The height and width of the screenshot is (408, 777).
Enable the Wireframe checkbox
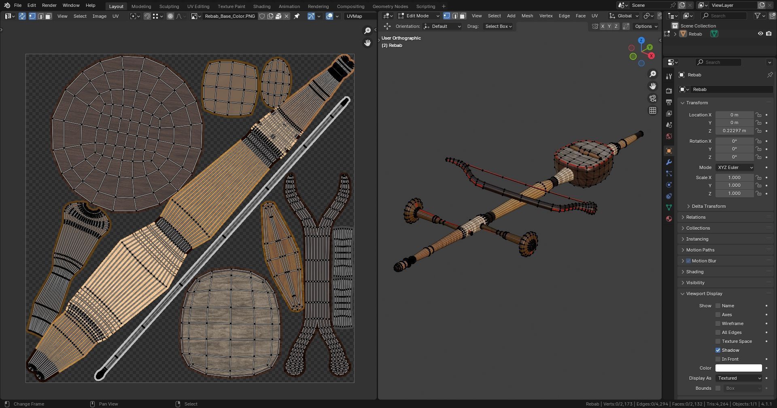click(718, 323)
